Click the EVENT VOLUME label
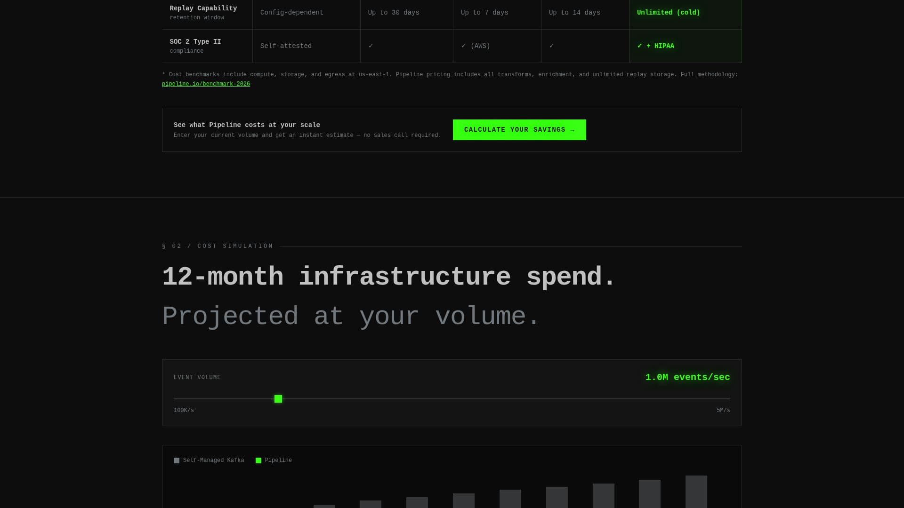904x508 pixels. [x=197, y=378]
